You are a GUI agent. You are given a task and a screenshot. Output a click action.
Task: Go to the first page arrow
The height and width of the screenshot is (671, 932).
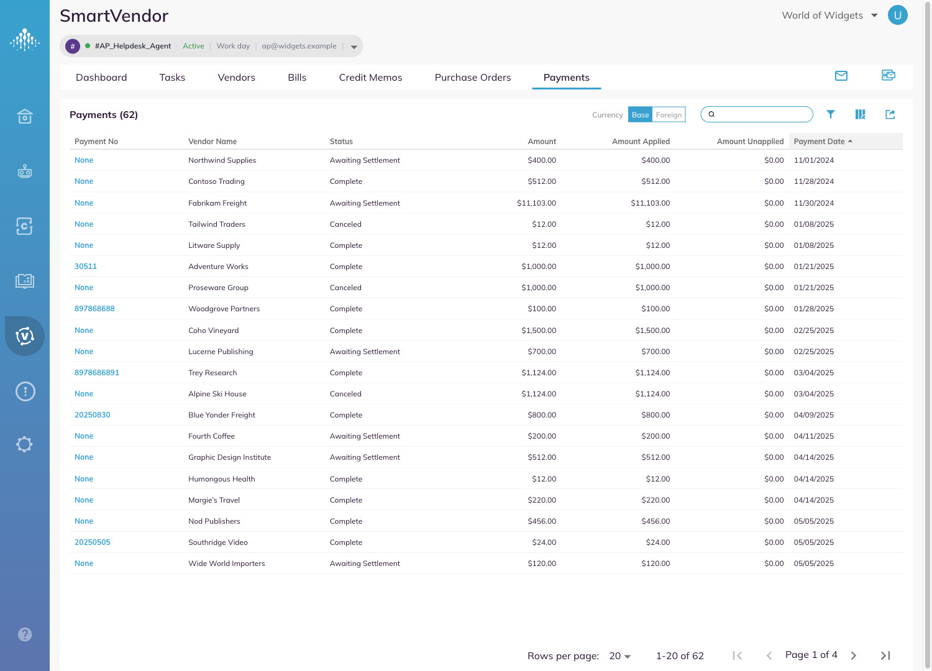[x=738, y=655]
